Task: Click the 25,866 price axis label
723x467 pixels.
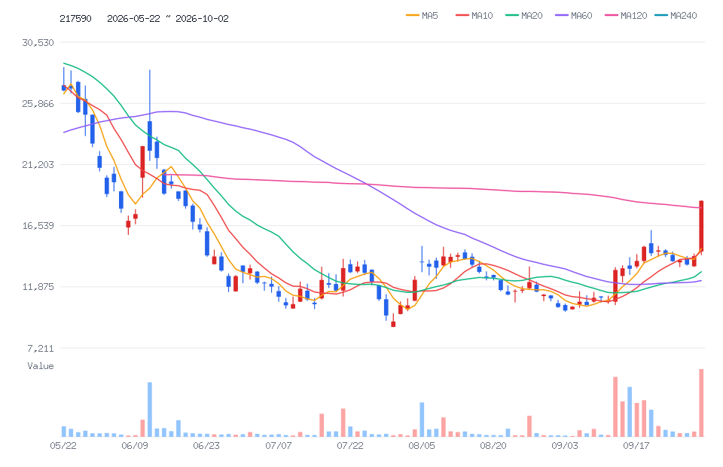Action: pos(38,104)
